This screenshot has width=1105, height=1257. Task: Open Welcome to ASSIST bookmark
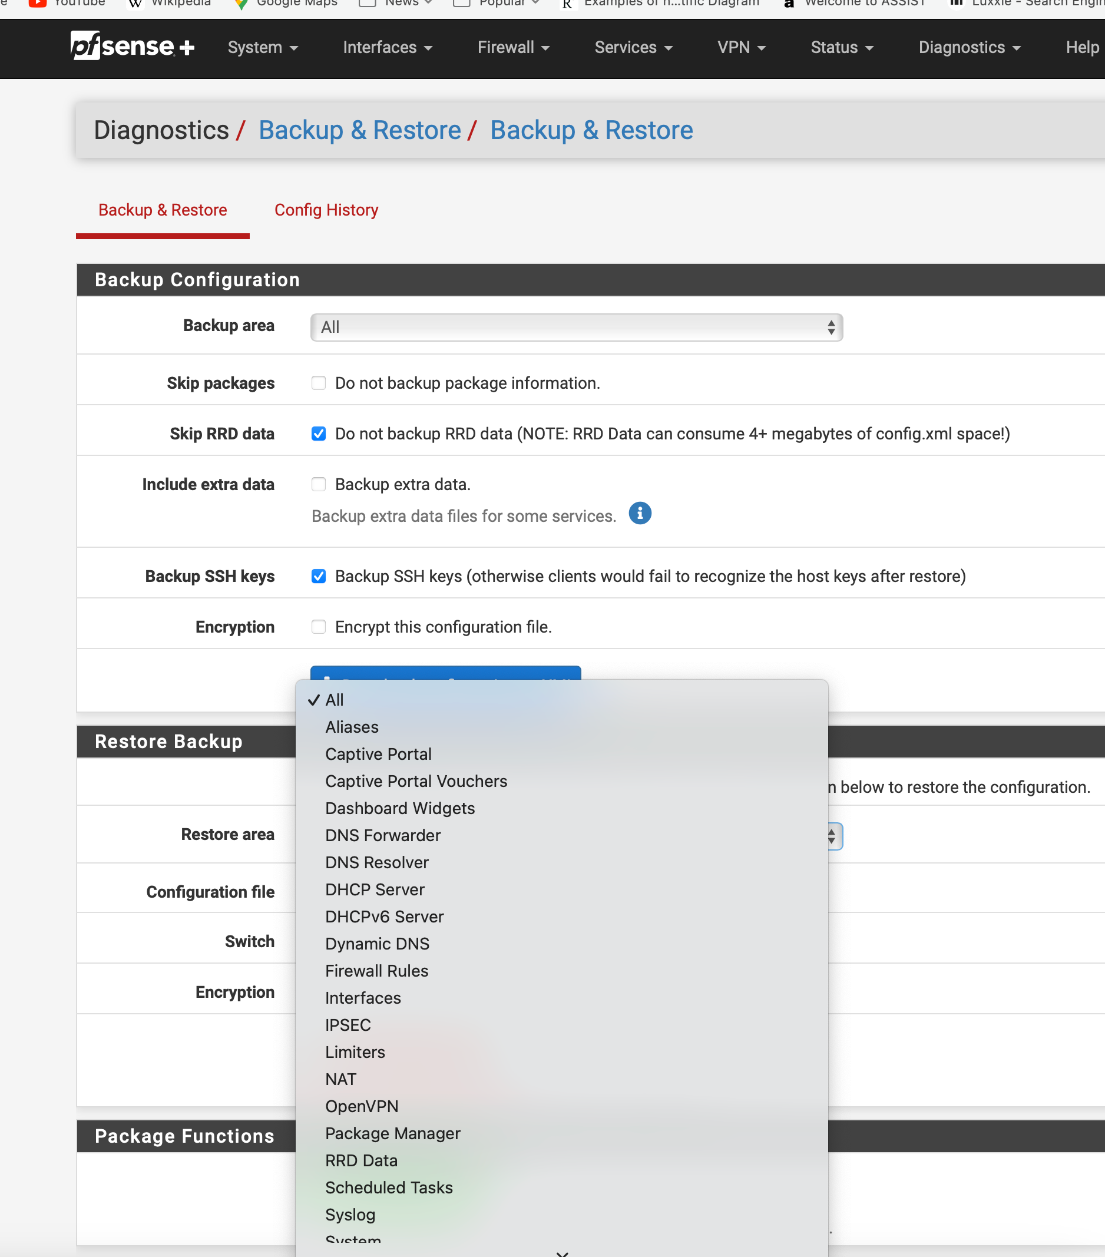point(853,3)
